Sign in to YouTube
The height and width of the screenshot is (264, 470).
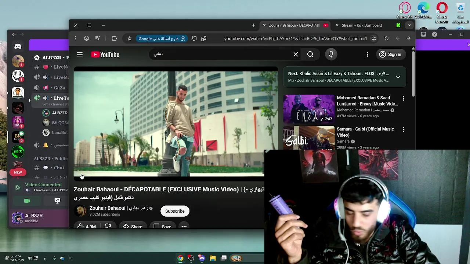pos(390,54)
